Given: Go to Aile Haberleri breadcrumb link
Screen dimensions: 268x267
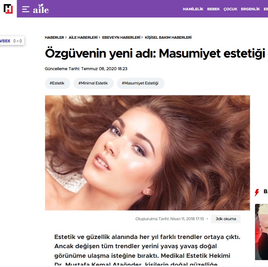Looking at the screenshot, I should coord(83,37).
